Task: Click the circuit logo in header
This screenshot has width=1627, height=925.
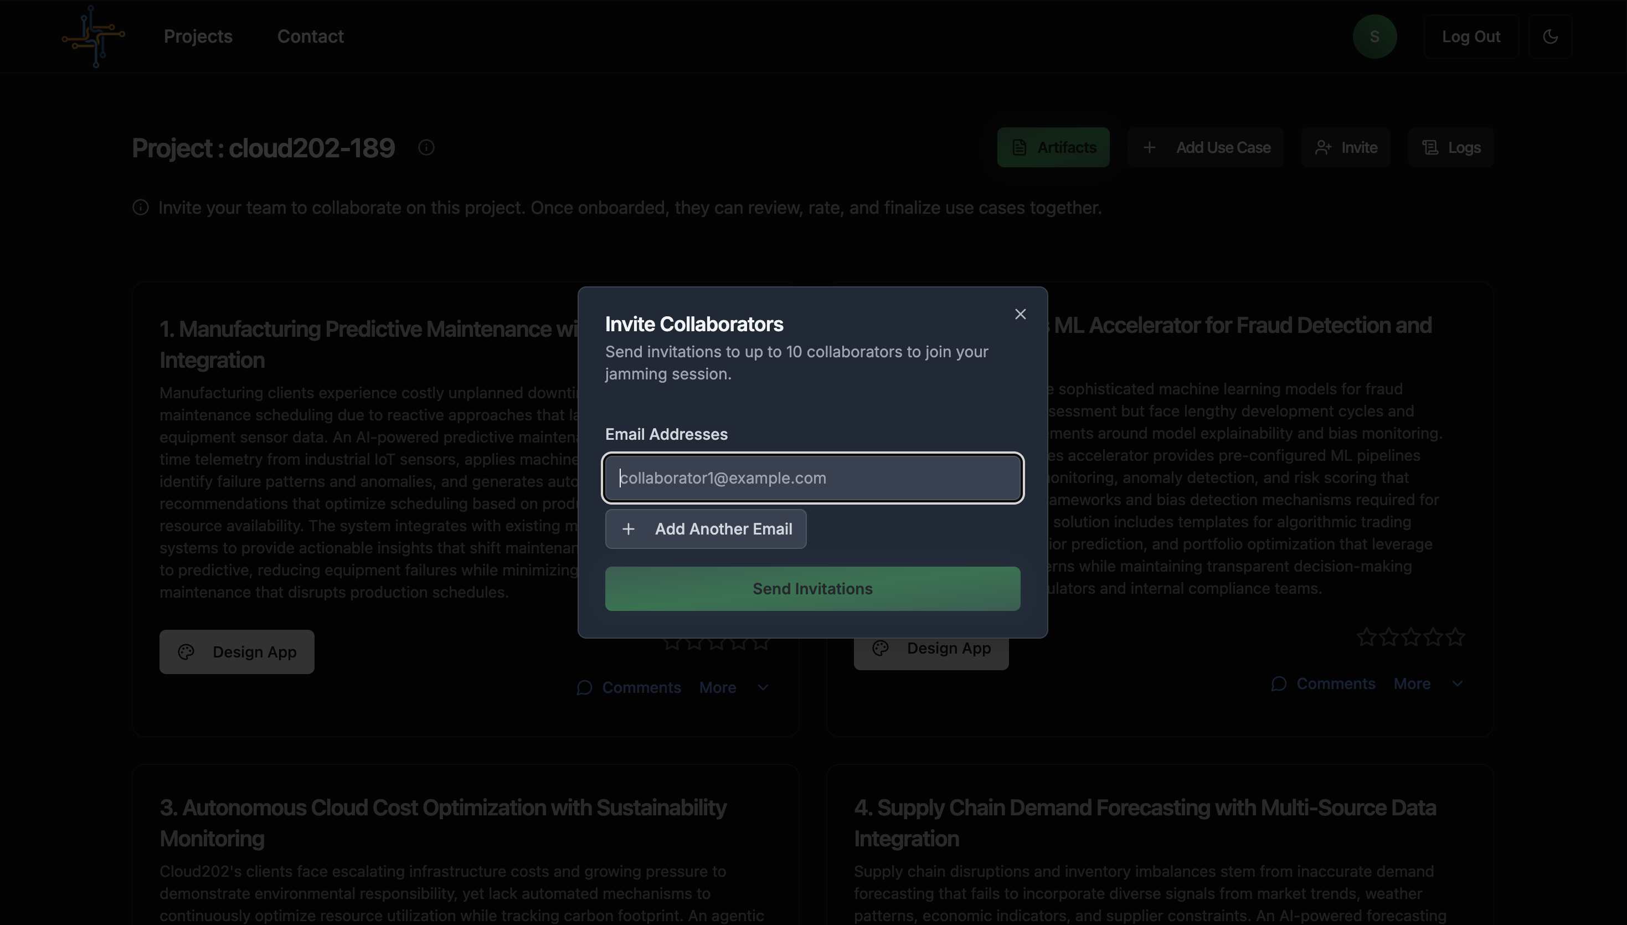Action: click(x=94, y=36)
